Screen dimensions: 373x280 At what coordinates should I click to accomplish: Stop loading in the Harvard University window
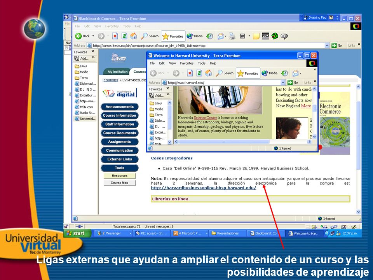pos(190,73)
